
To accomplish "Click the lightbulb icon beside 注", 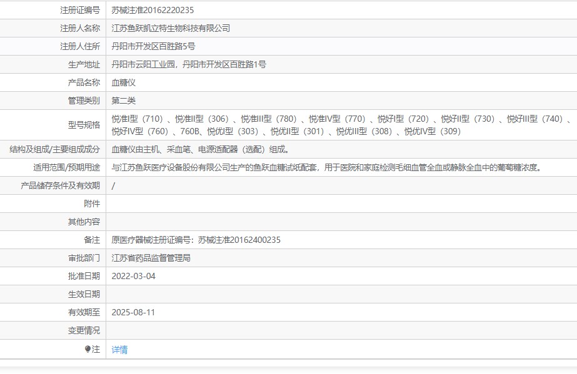I will (88, 349).
